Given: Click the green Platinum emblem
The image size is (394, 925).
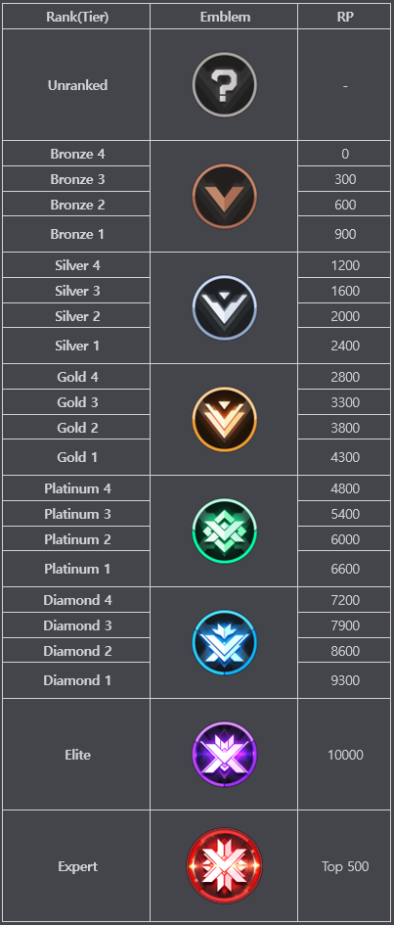Looking at the screenshot, I should pyautogui.click(x=225, y=531).
